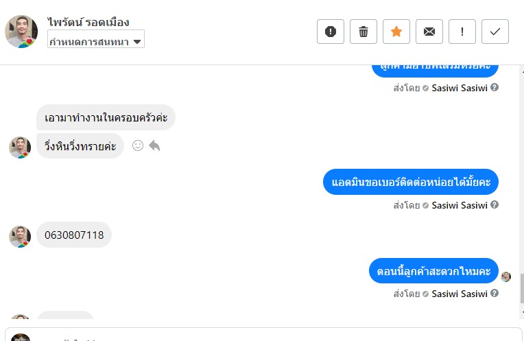Click the phone number message 0630807118
524x341 pixels.
74,235
